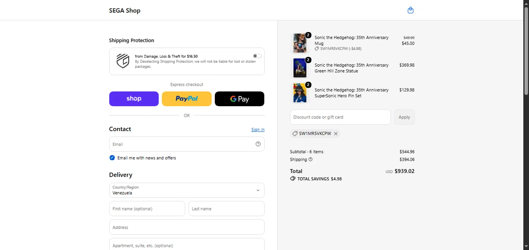This screenshot has height=250, width=529.
Task: Click the email help question mark icon
Action: [x=258, y=144]
